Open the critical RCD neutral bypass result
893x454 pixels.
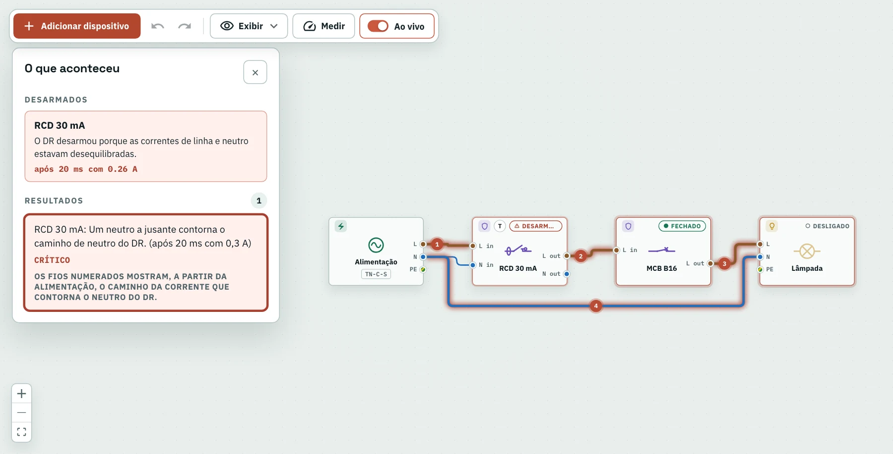coord(146,262)
